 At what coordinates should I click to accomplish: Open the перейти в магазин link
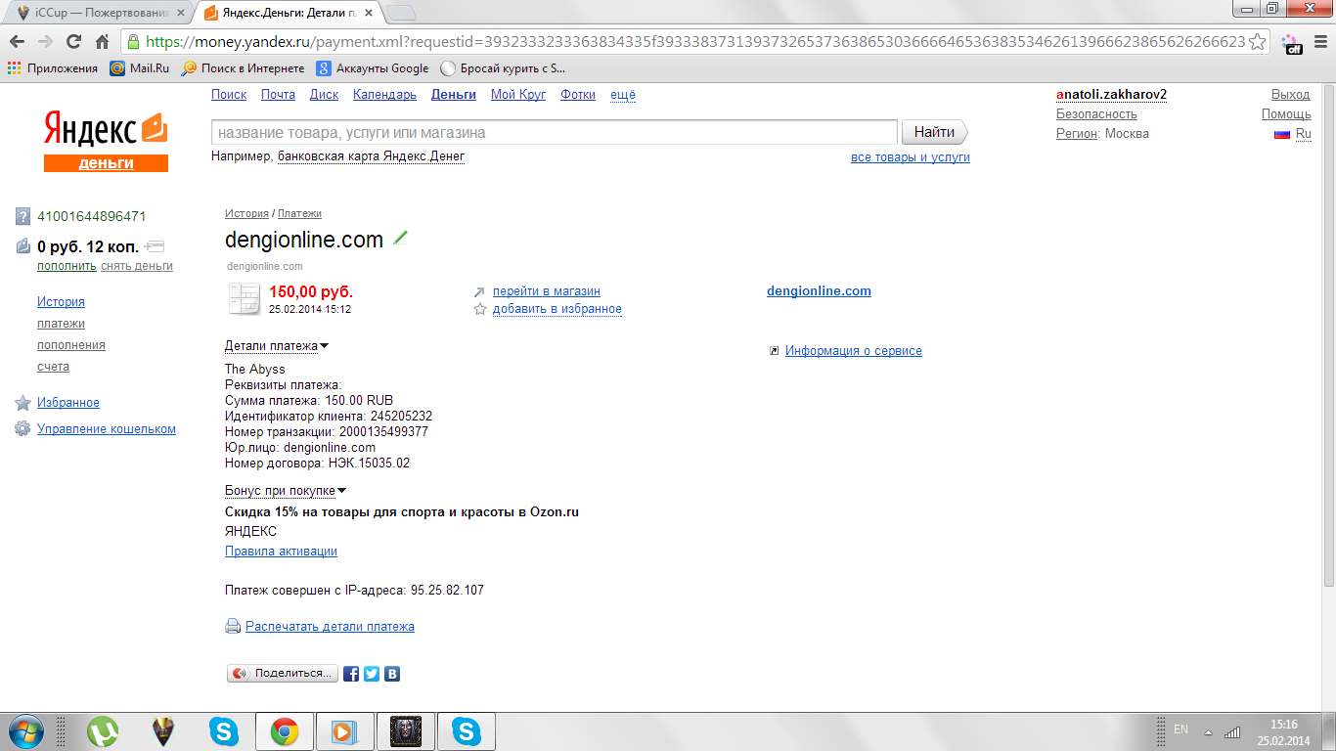coord(547,291)
